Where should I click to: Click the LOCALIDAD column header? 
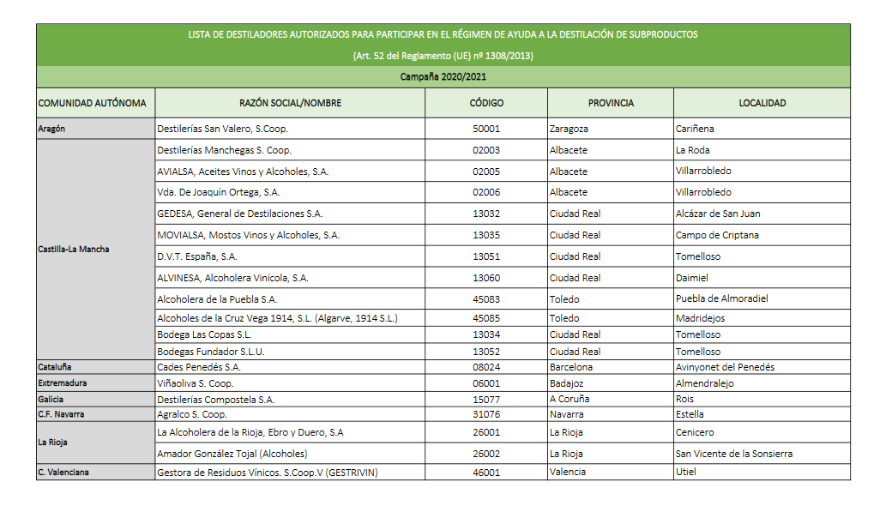coord(762,103)
